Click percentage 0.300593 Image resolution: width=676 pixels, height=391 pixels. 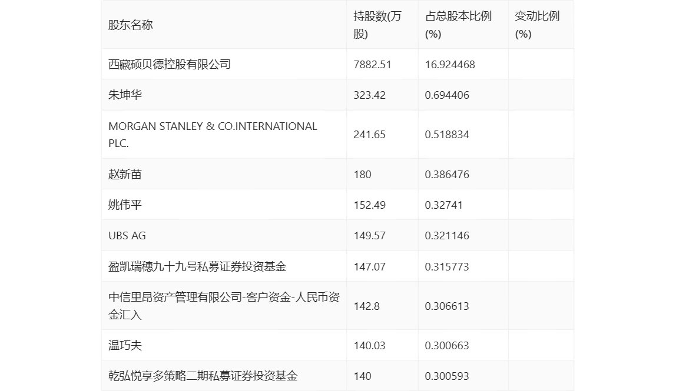[x=446, y=376]
